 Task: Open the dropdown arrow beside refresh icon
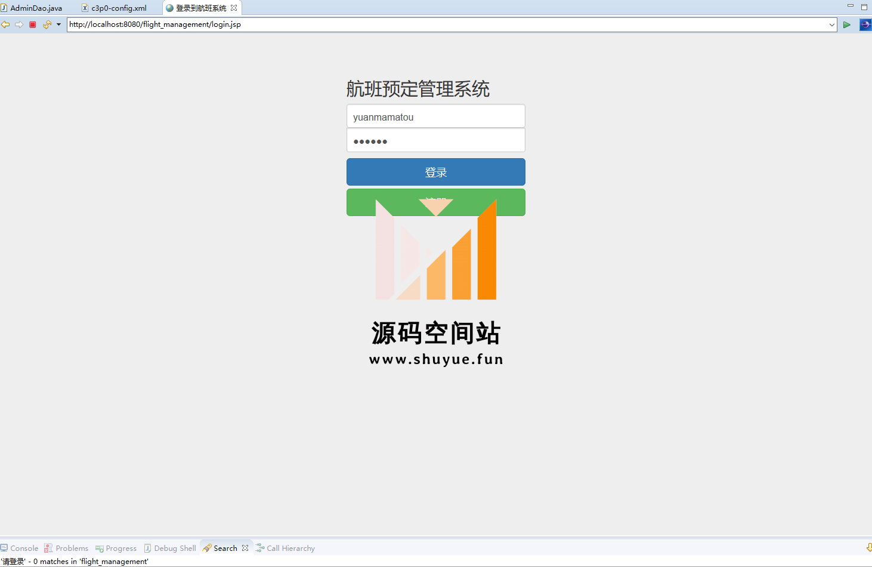(58, 24)
